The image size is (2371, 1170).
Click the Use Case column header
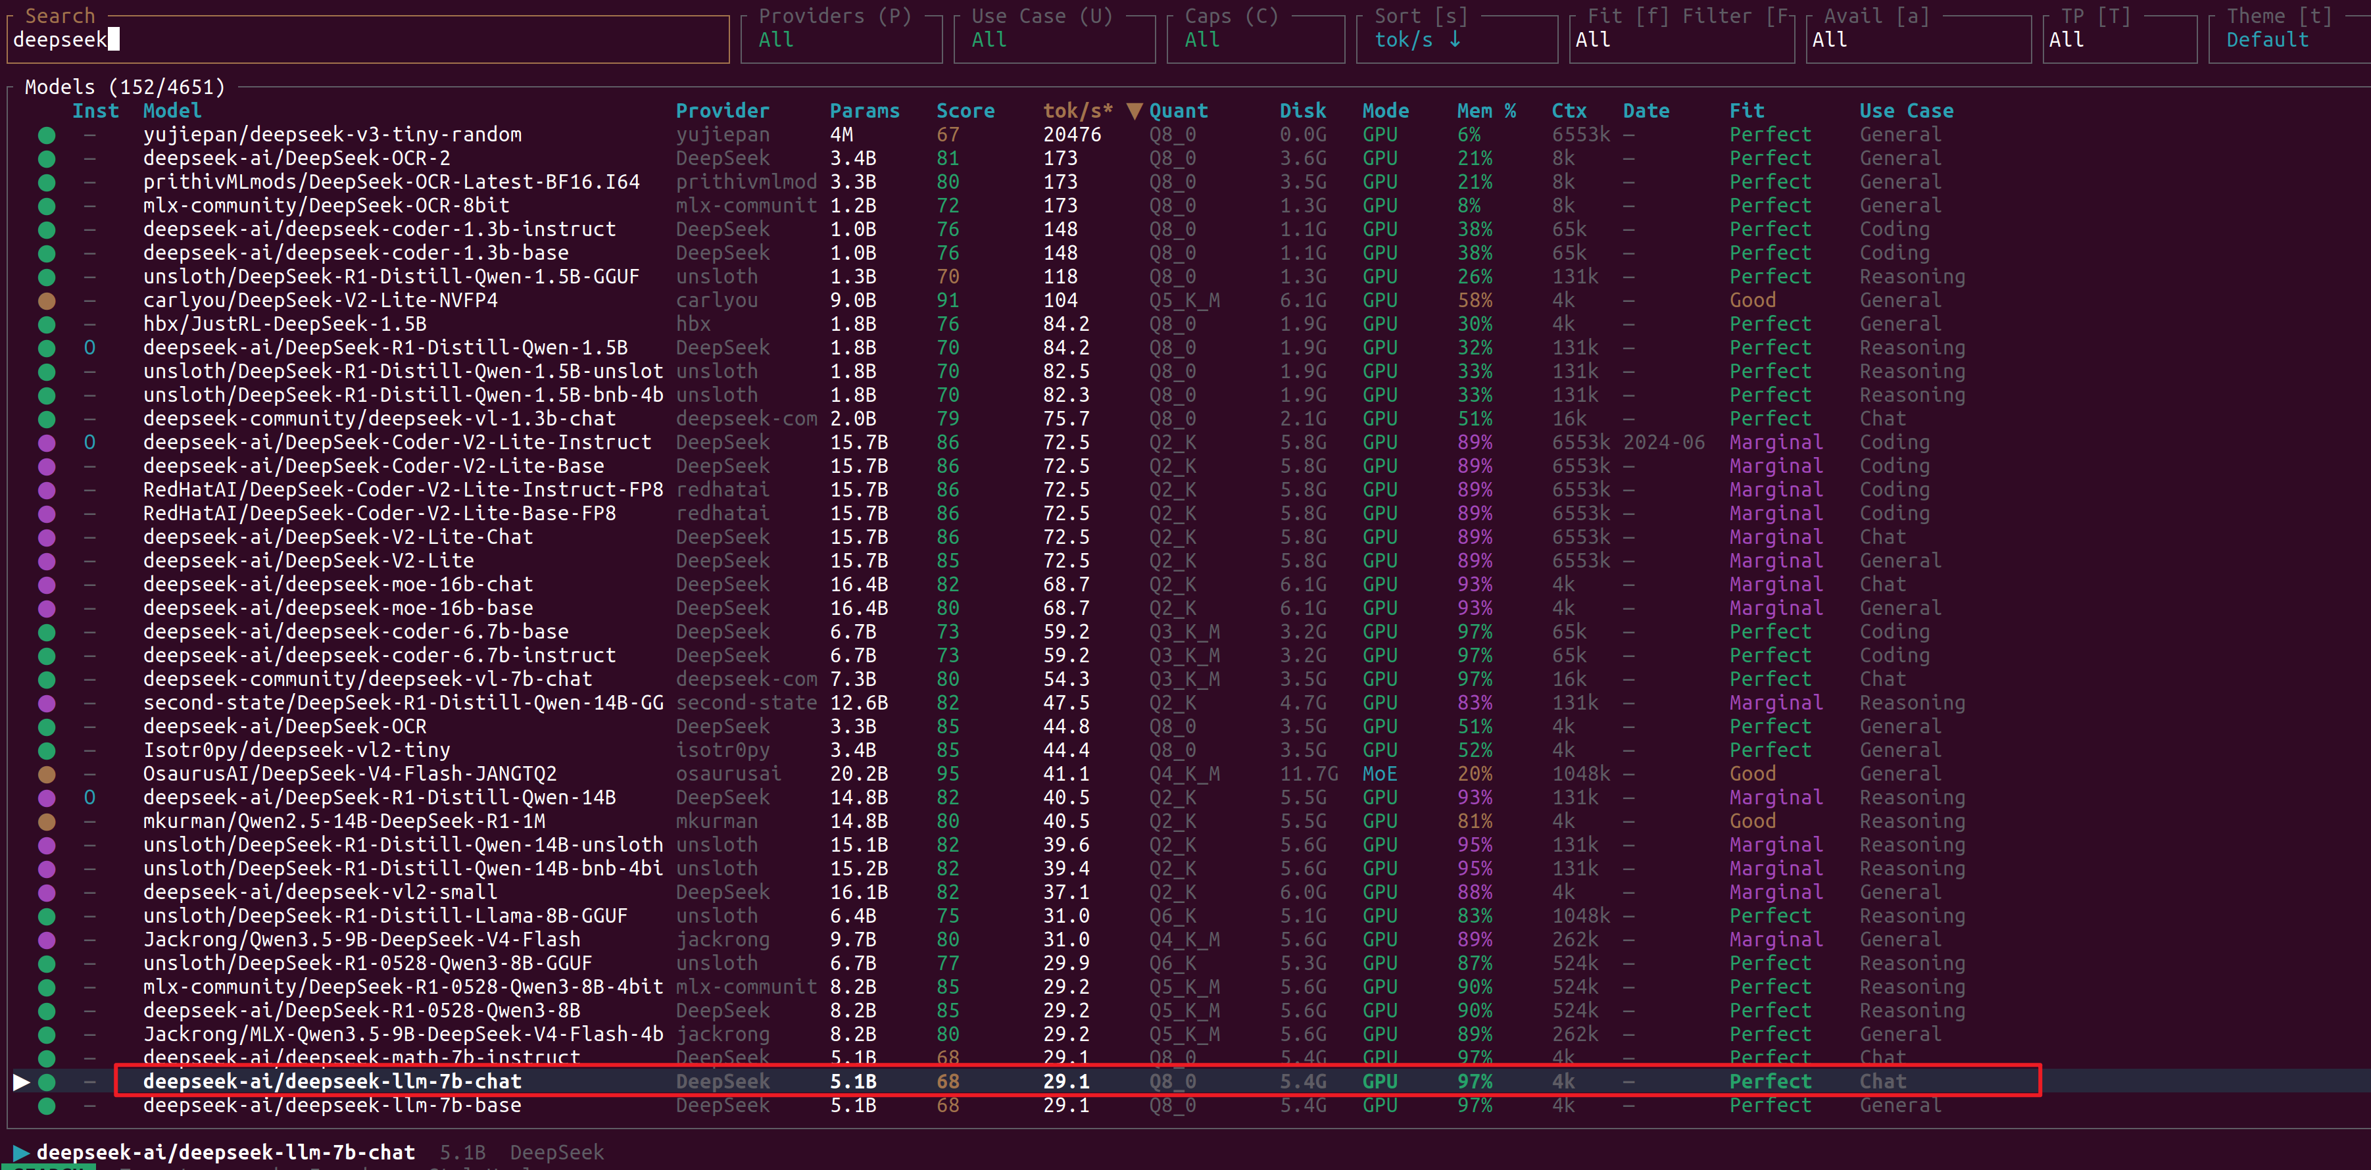tap(1906, 110)
